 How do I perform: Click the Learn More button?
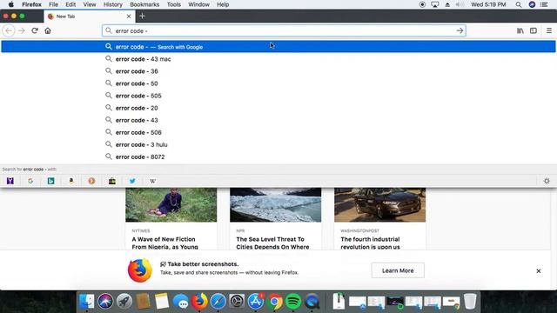tap(398, 270)
